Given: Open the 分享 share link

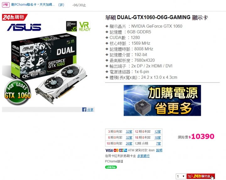Looking at the screenshot, I should coord(90,110).
